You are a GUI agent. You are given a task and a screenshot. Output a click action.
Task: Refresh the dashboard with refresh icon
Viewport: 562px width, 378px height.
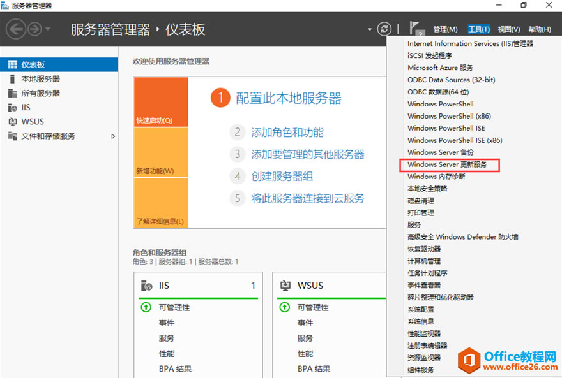coord(384,29)
